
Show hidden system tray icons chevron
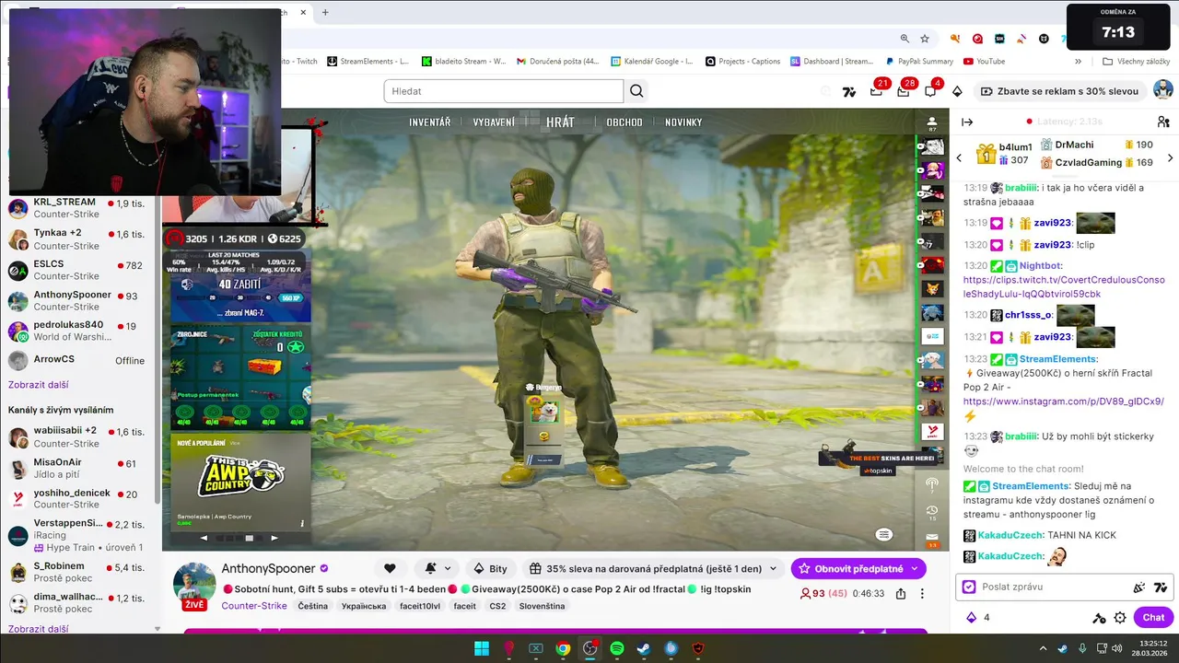tap(1041, 648)
